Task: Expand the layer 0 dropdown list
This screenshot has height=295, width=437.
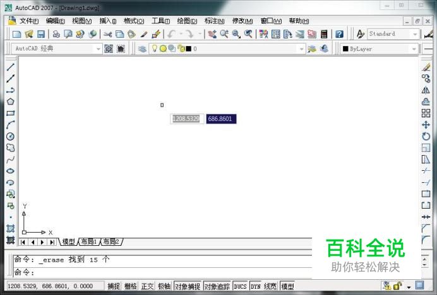Action: [302, 49]
